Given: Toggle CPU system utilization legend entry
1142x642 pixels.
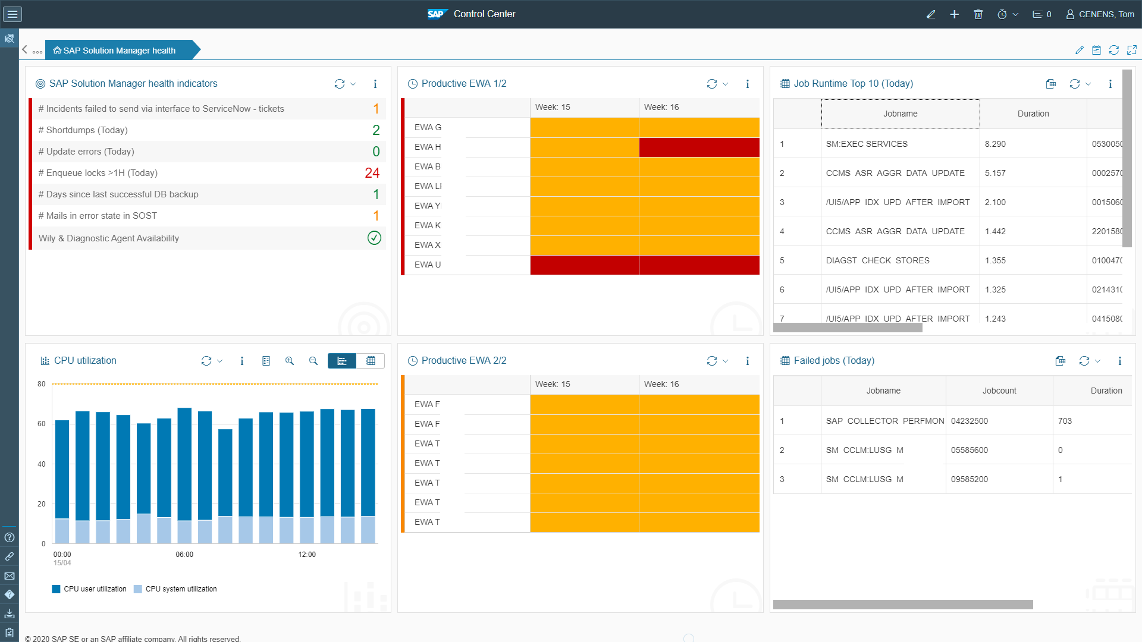Looking at the screenshot, I should pyautogui.click(x=175, y=589).
